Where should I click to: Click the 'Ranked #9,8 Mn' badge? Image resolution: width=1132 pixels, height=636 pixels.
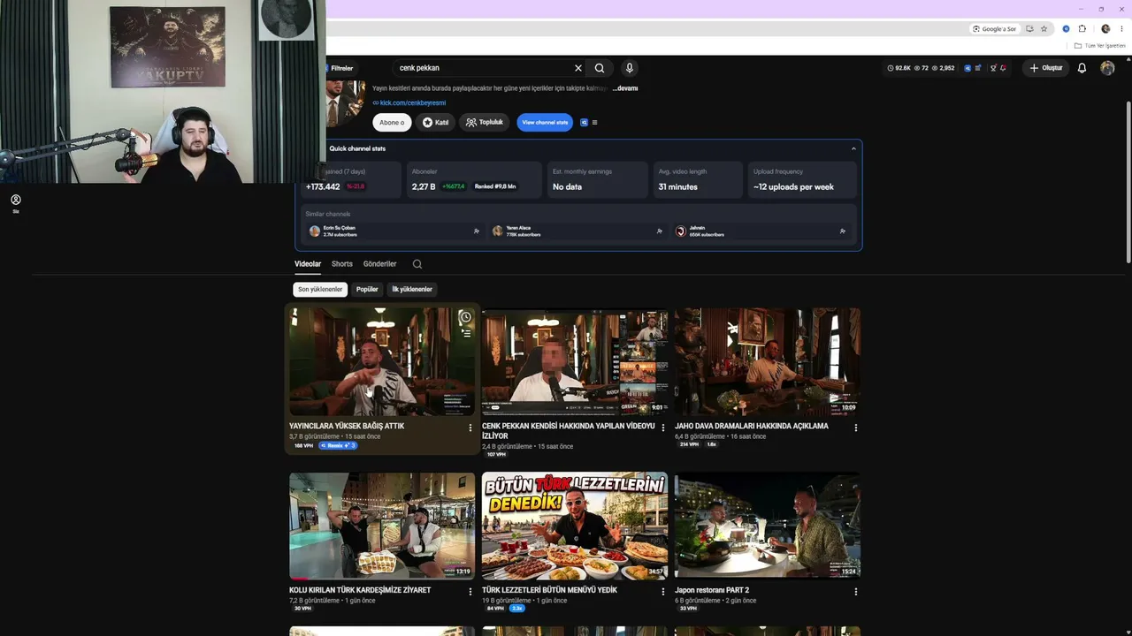point(495,187)
